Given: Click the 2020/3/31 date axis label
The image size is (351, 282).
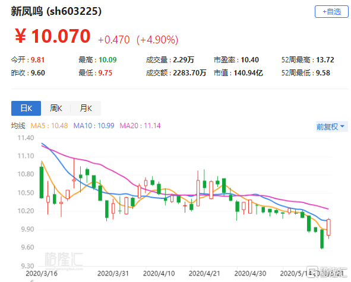Looking at the screenshot, I should [113, 274].
